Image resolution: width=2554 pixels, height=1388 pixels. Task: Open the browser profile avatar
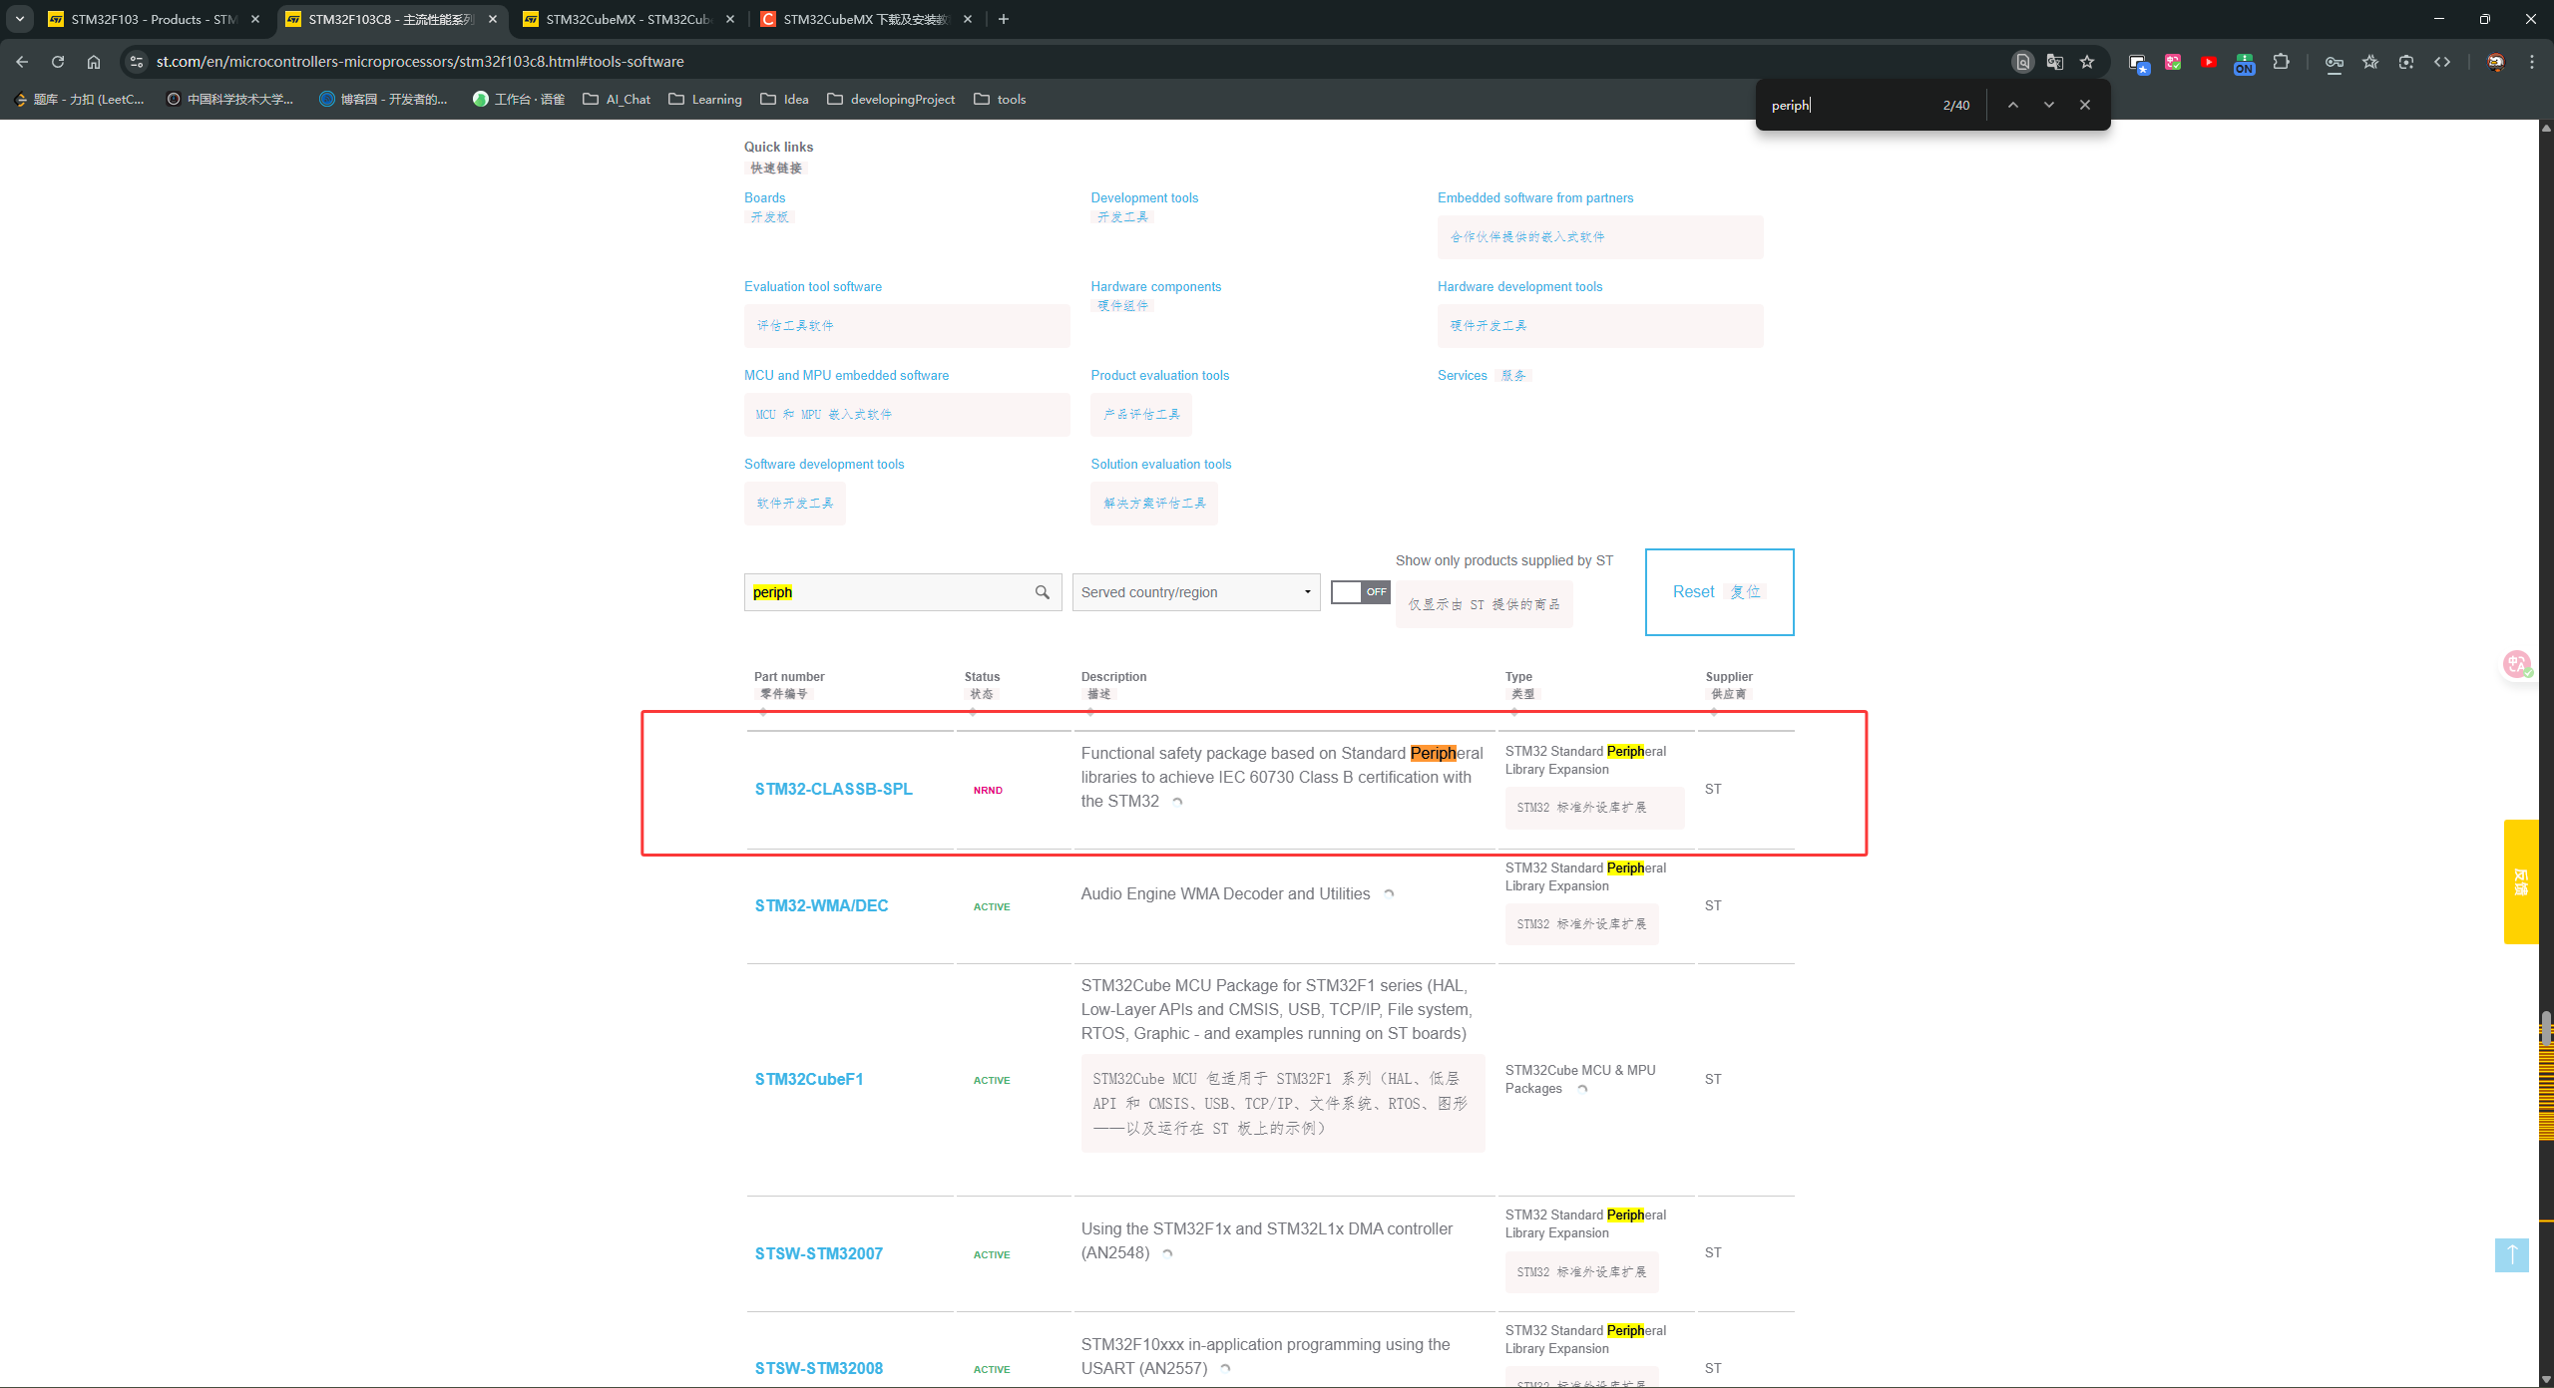tap(2496, 62)
